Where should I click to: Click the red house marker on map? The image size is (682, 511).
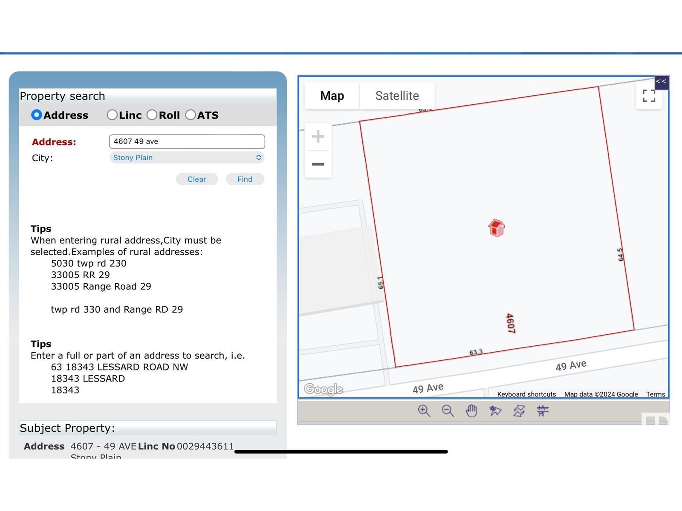[x=496, y=228]
